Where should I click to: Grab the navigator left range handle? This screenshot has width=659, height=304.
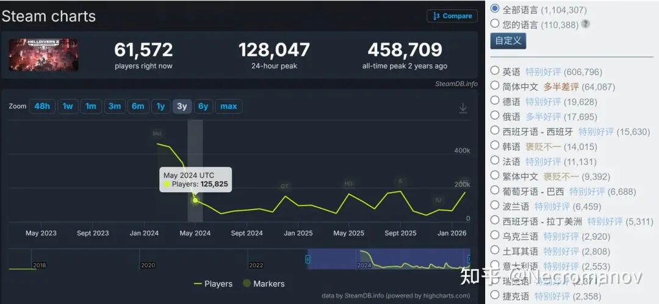point(308,259)
